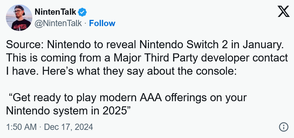Open the Twitter info circle icon

[283, 127]
